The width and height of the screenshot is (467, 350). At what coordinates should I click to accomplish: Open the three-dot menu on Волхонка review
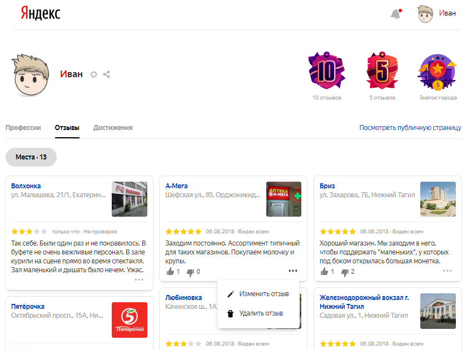pyautogui.click(x=139, y=280)
